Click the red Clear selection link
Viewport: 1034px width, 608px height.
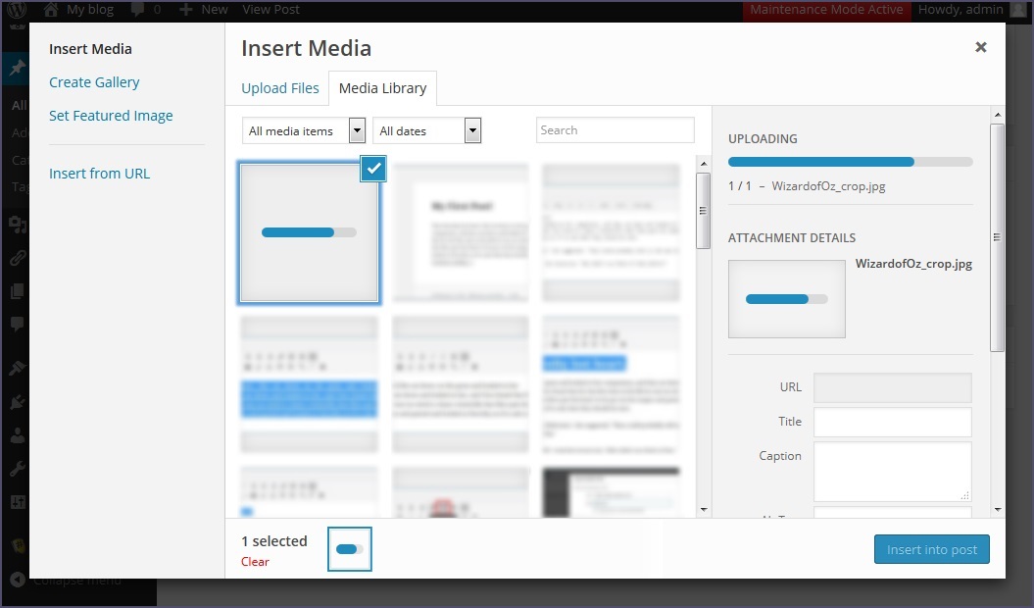point(255,562)
